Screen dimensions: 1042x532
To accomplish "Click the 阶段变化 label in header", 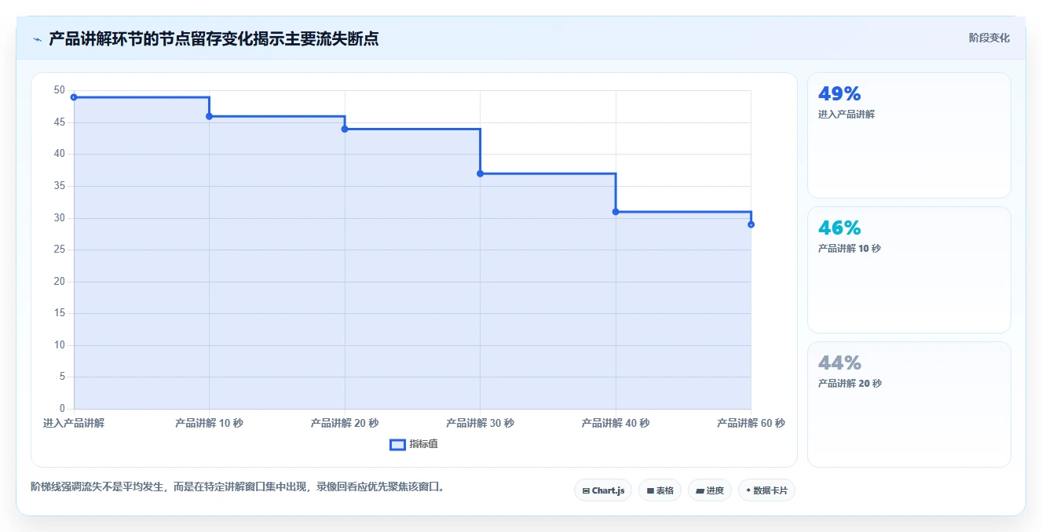I will click(x=989, y=38).
